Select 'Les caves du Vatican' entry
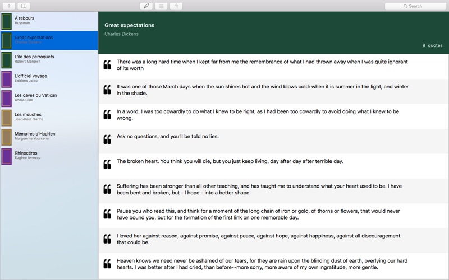449x280 pixels. point(49,99)
